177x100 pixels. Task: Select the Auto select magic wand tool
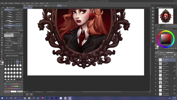(x=2, y=21)
